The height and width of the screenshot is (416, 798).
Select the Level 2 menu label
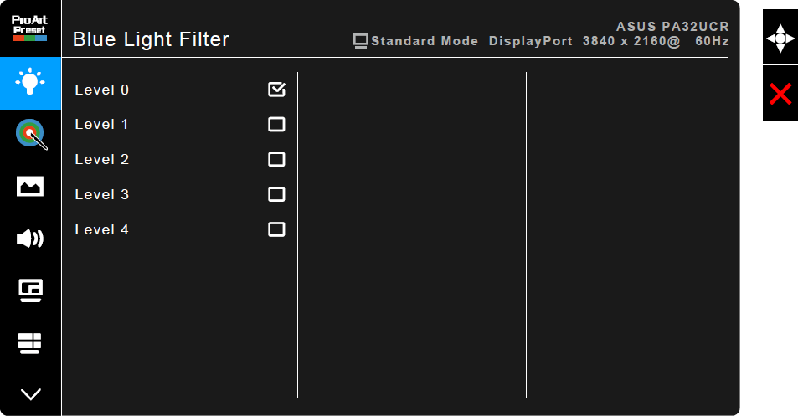click(101, 159)
